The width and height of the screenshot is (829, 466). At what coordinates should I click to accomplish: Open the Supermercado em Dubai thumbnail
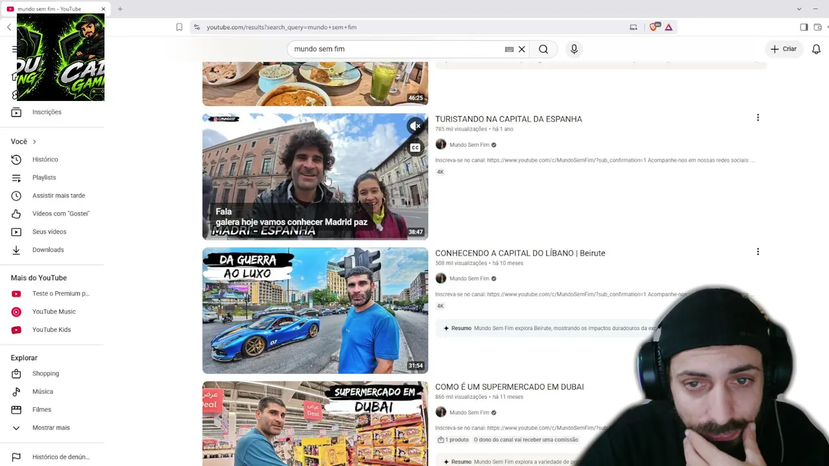coord(315,423)
